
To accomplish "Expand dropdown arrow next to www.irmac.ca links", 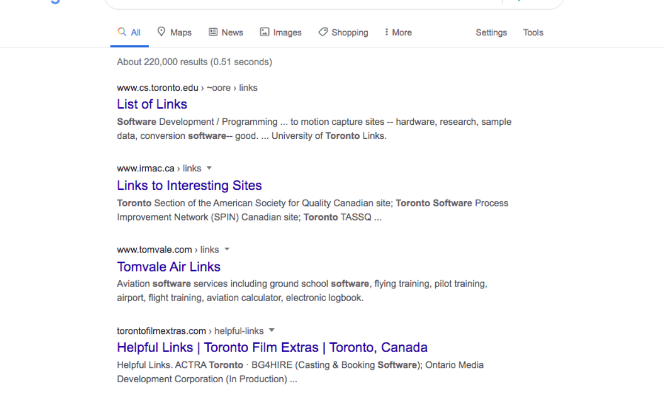I will coord(209,168).
